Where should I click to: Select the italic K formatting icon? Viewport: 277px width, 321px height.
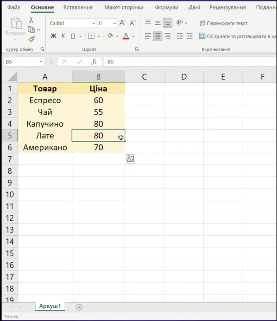point(63,36)
